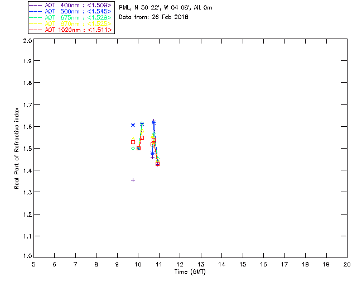Click the y-axis tick label 1.3
The image size is (357, 286).
click(27, 193)
